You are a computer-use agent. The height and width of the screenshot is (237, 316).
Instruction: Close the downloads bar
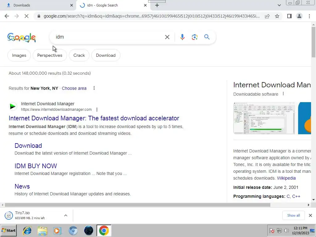pos(310,215)
